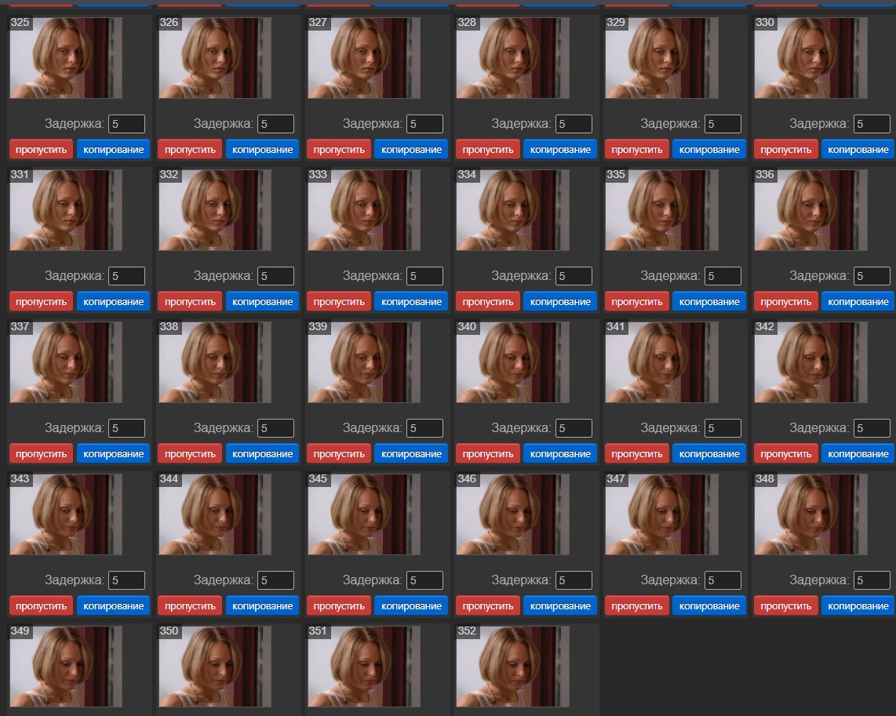Skip frame 343 with пропустить

coord(41,605)
